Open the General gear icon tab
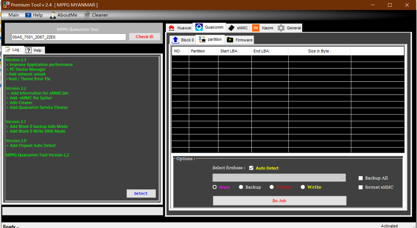The height and width of the screenshot is (228, 417). point(281,28)
